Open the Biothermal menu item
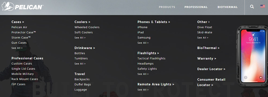This screenshot has height=97, width=268. tap(228, 7)
